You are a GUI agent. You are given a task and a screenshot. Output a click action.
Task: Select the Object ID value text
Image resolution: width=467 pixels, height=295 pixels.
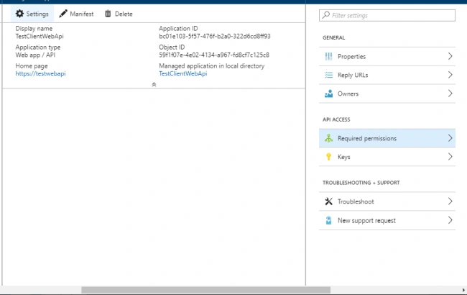point(214,55)
